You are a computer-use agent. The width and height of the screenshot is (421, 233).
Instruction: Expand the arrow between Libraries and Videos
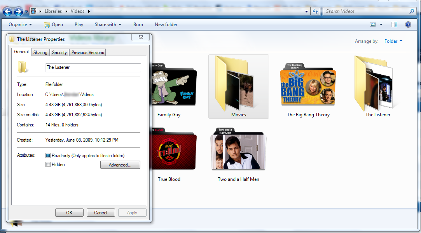(66, 11)
